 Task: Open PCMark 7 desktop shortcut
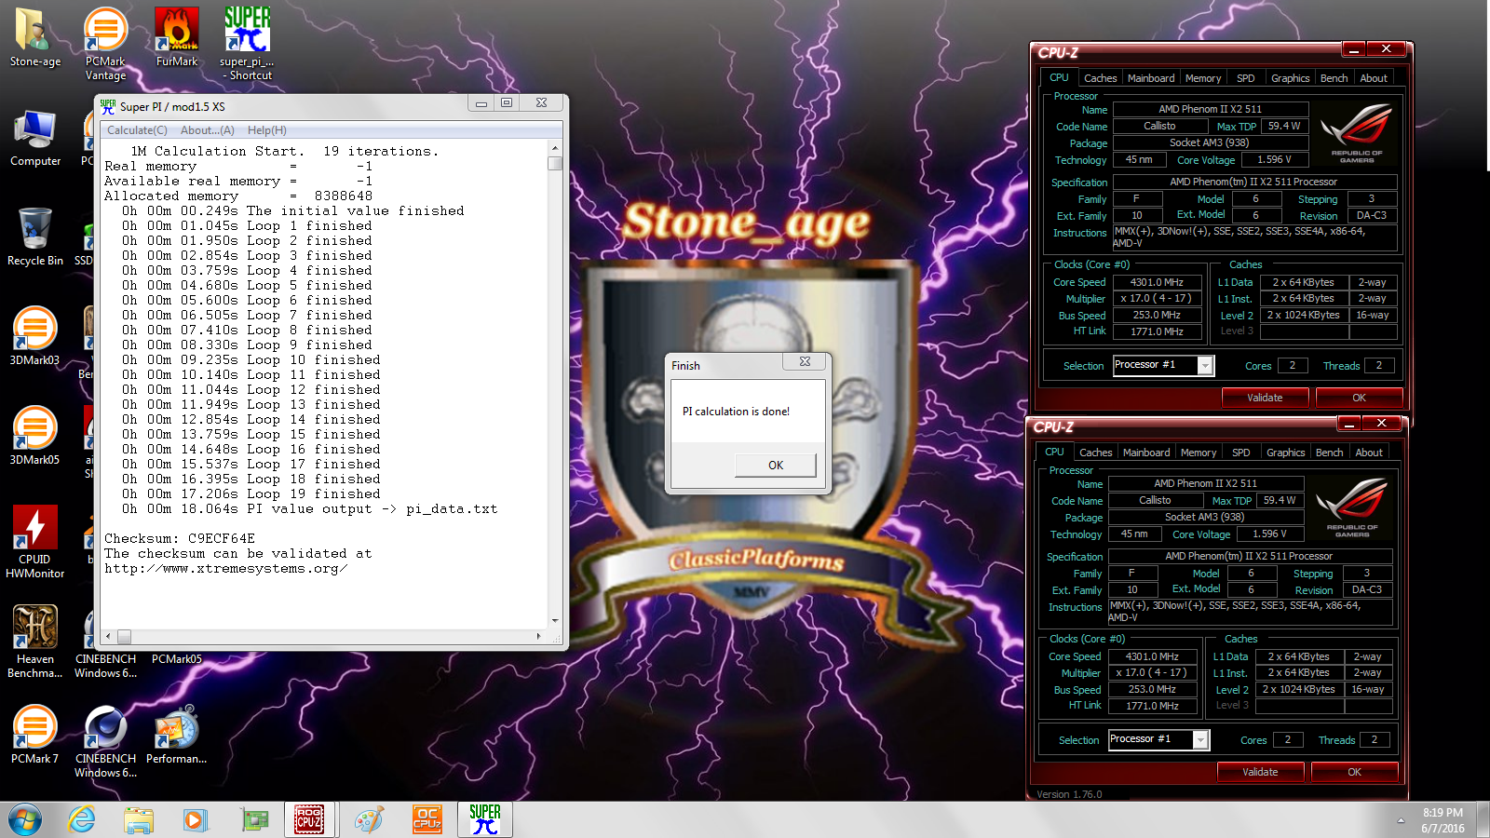click(x=34, y=735)
